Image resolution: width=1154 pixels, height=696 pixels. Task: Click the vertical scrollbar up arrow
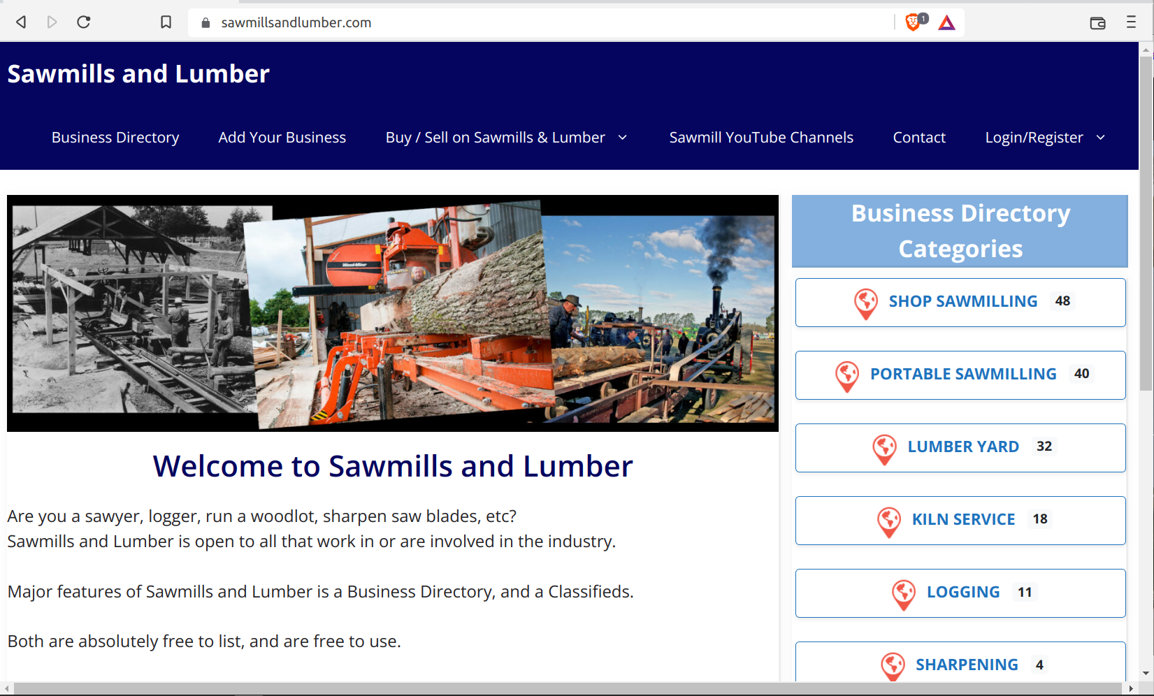coord(1146,50)
